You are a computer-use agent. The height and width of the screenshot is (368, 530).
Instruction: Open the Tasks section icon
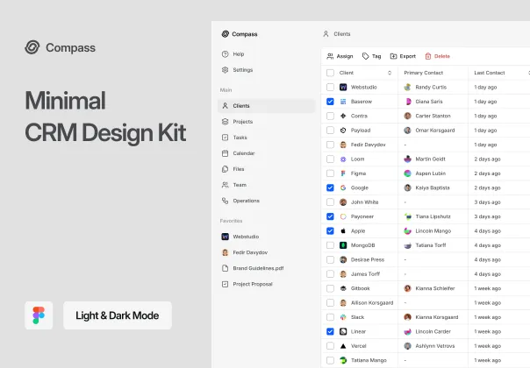[x=226, y=138]
